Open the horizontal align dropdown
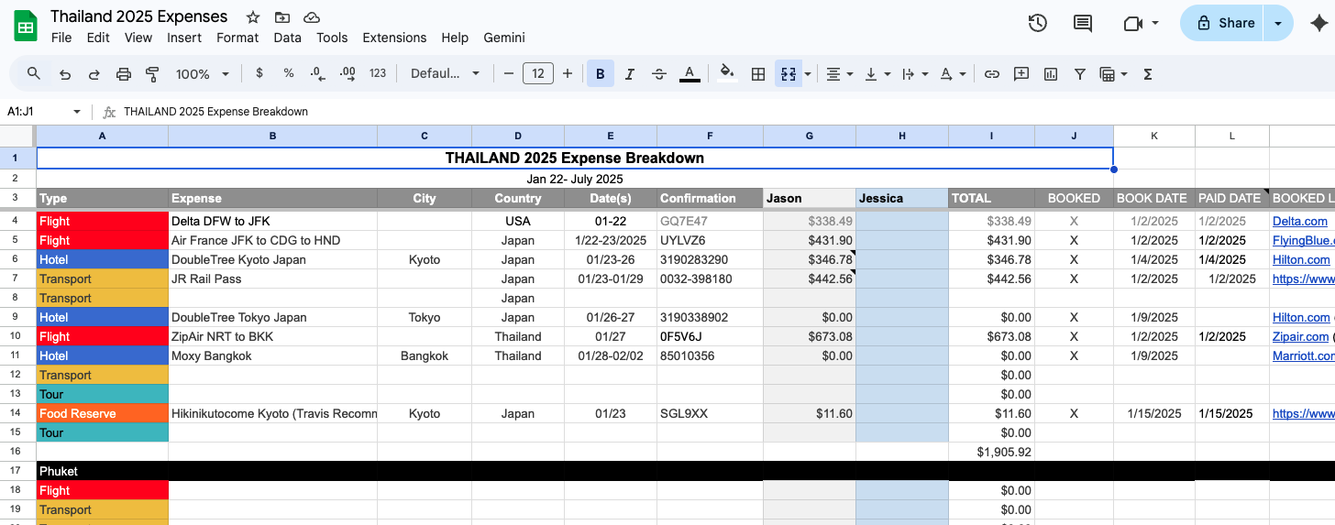This screenshot has width=1335, height=525. tap(839, 74)
